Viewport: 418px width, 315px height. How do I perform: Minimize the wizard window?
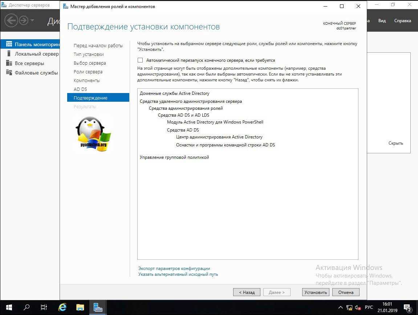click(x=325, y=6)
